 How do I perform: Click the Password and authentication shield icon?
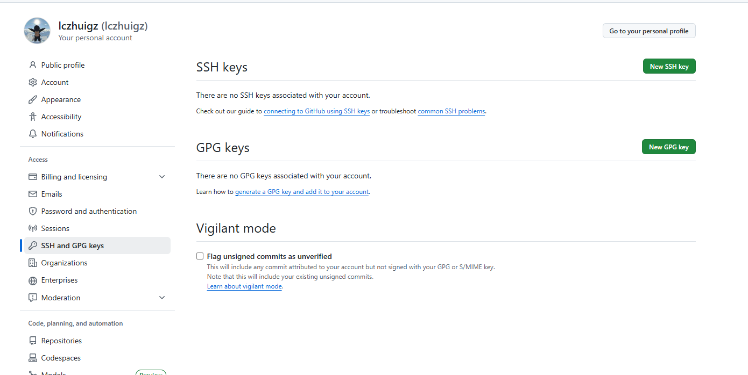(33, 211)
